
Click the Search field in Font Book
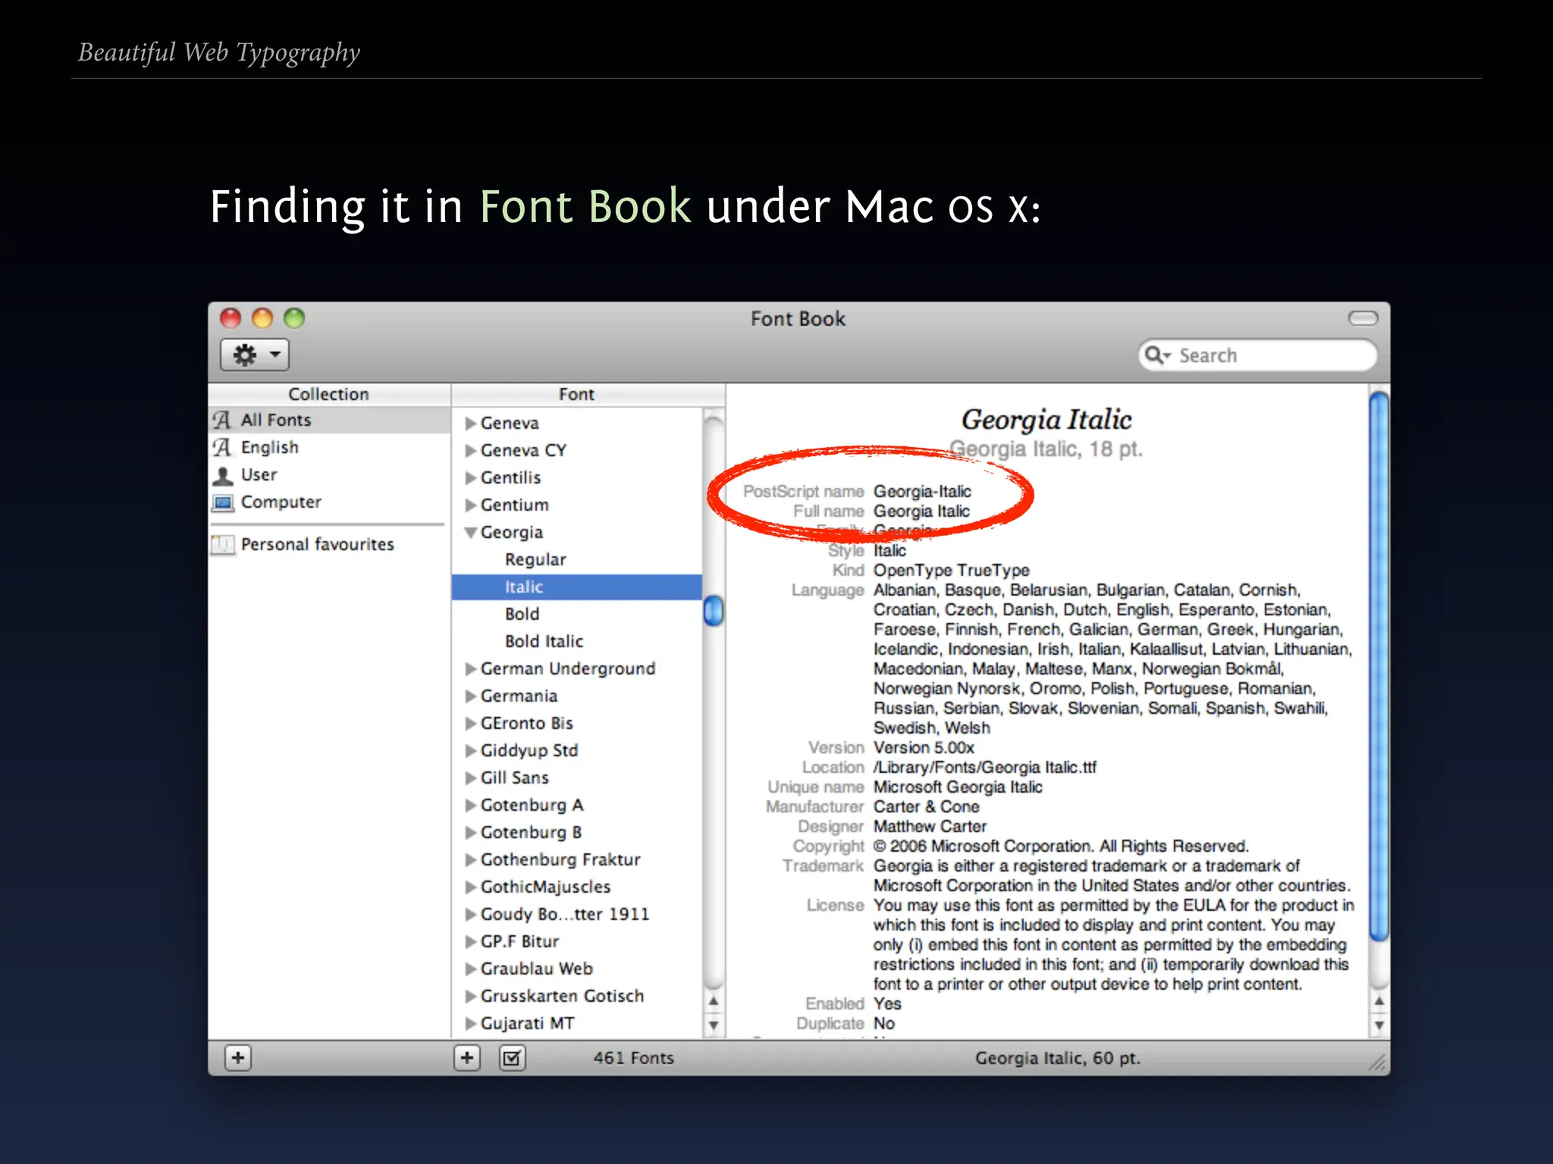pos(1257,355)
